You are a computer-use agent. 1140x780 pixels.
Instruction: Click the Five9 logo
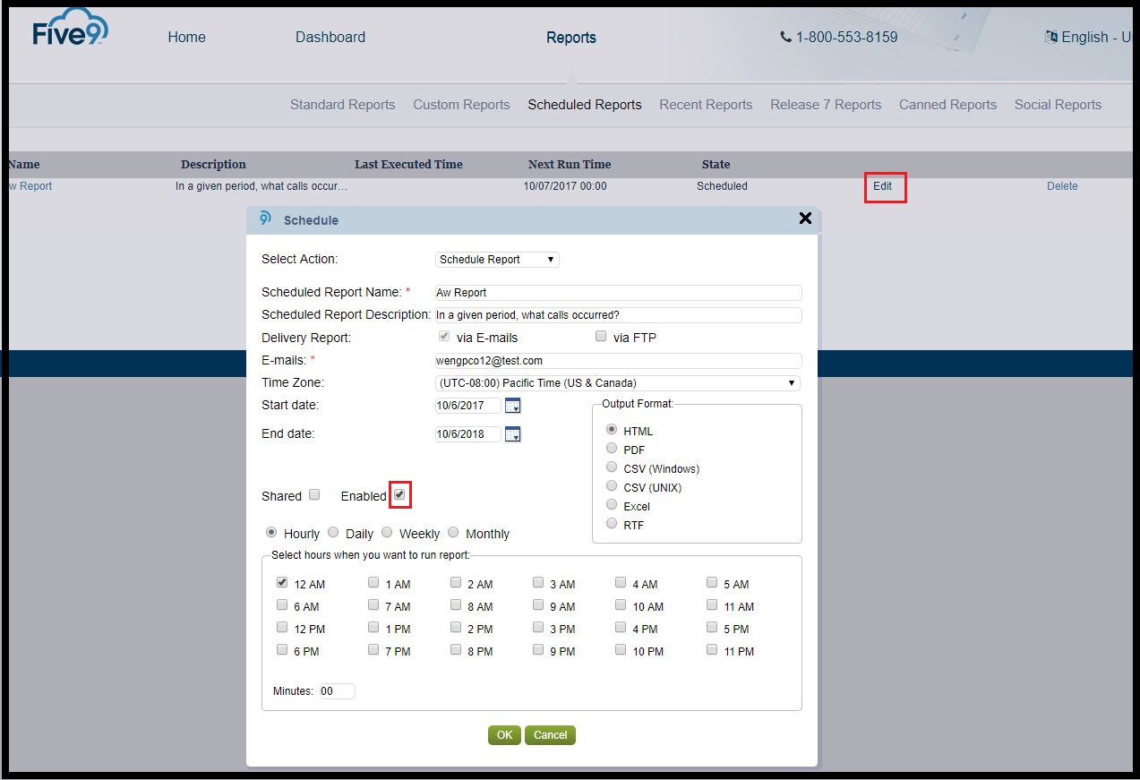click(x=67, y=29)
